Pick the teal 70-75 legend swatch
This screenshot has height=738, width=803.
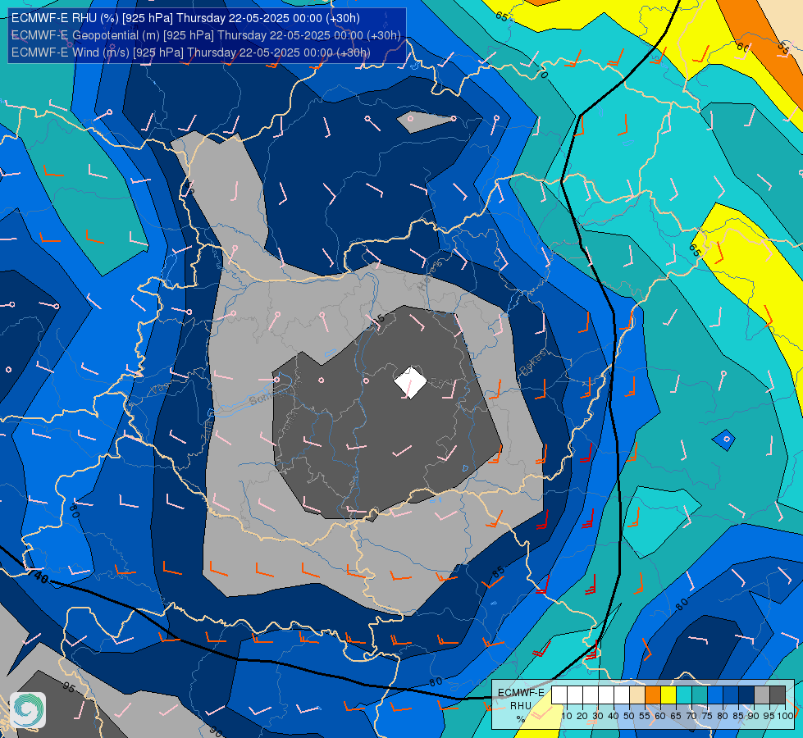(x=700, y=695)
